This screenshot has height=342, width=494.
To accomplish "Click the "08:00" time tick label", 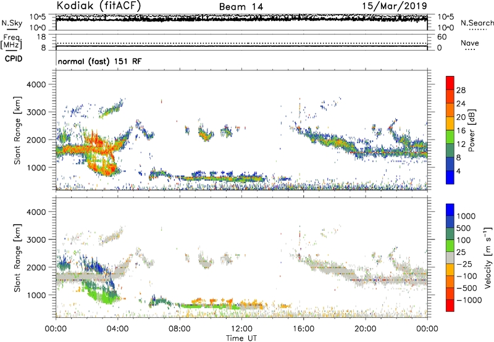I will tap(180, 329).
